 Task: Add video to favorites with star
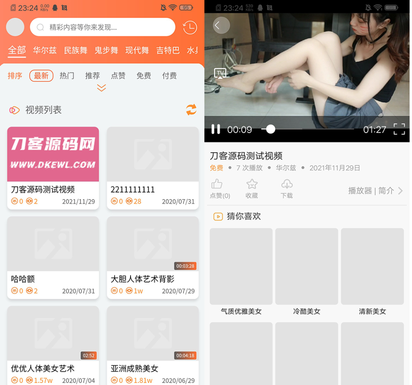click(252, 189)
